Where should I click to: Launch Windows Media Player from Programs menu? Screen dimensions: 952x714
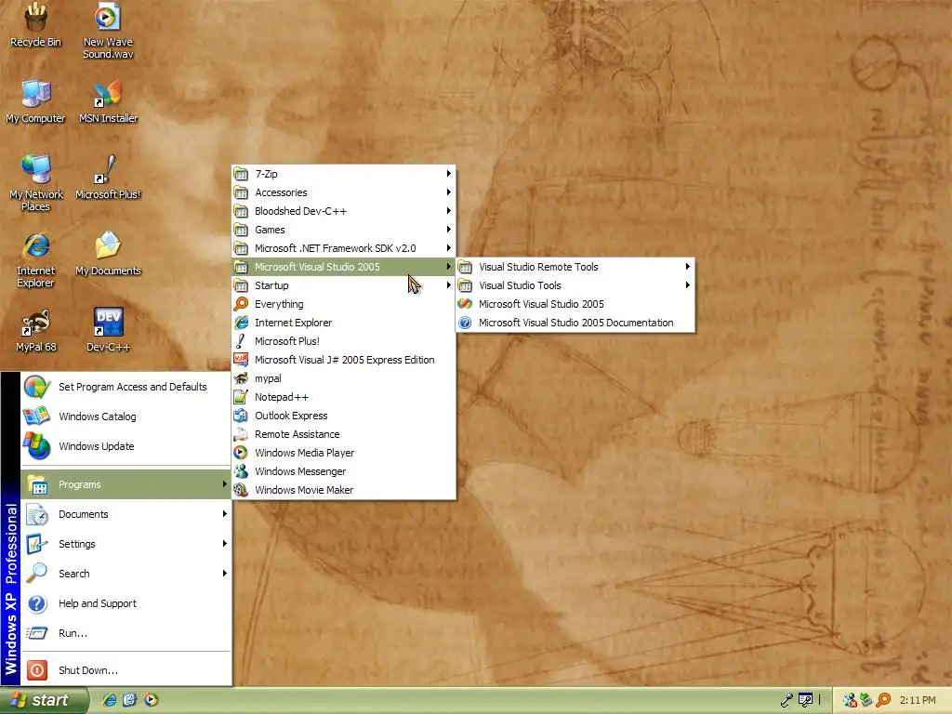pyautogui.click(x=344, y=453)
